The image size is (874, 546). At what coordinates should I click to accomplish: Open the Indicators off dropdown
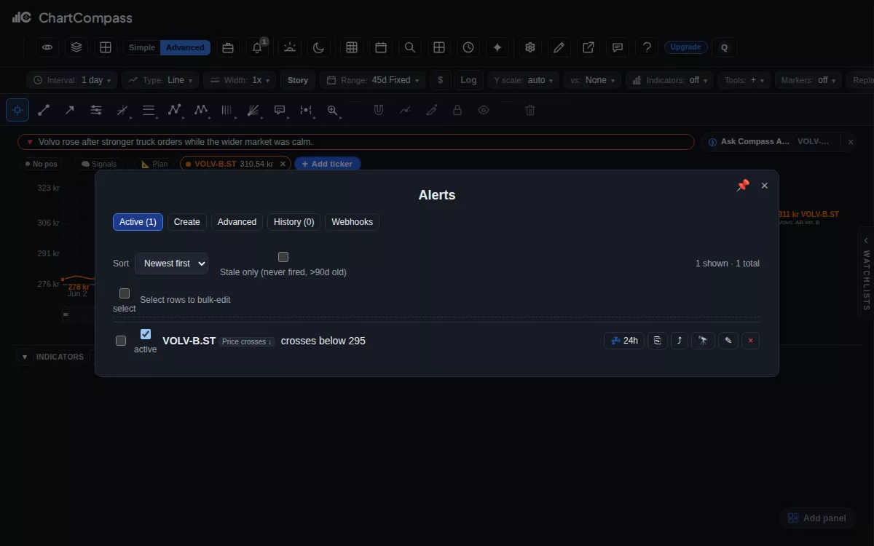pos(669,80)
